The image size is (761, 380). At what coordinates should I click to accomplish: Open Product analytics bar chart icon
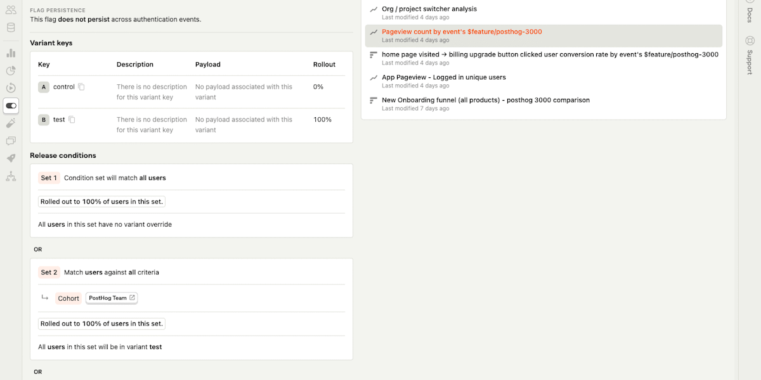click(11, 53)
